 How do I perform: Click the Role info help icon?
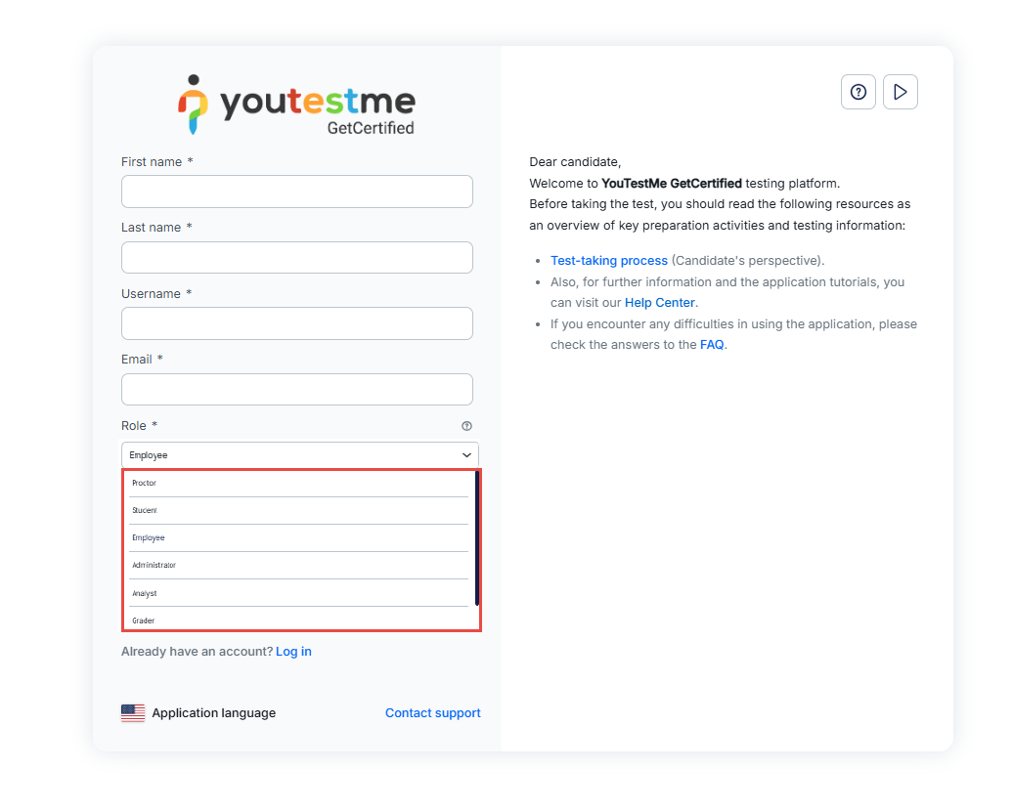[x=466, y=426]
